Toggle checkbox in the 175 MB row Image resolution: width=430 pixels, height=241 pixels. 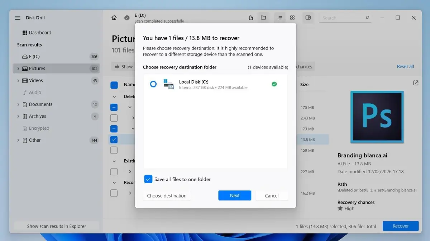tap(114, 107)
